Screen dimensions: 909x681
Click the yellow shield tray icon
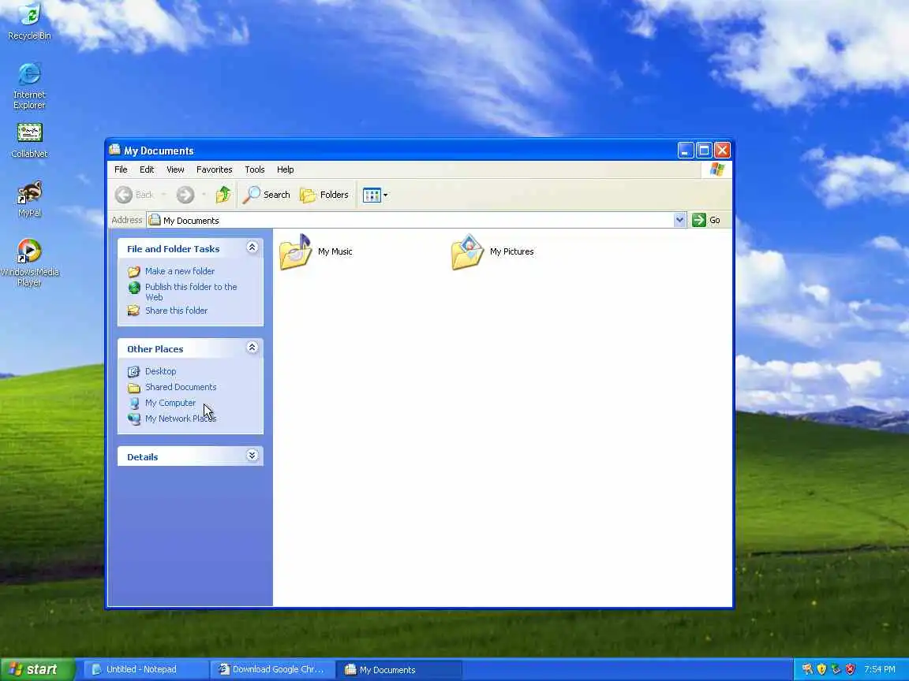point(821,669)
